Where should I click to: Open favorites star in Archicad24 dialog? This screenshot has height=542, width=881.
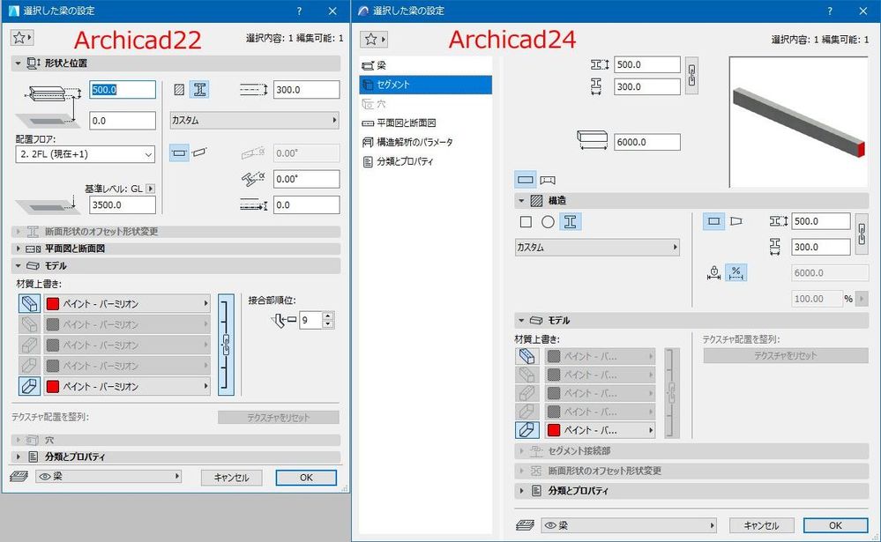click(374, 39)
